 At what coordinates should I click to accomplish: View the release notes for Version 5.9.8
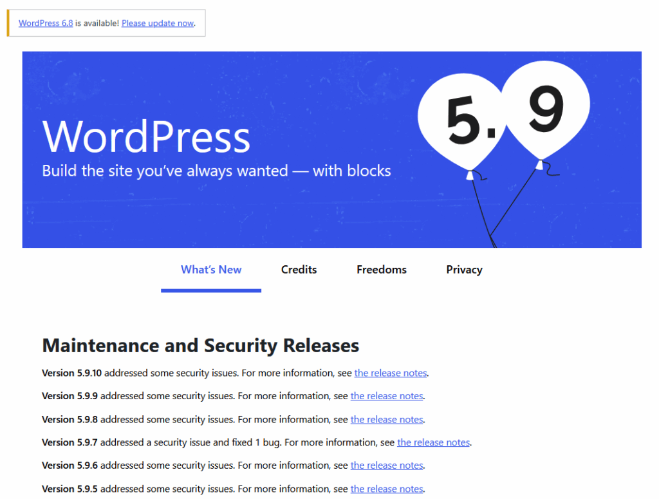pos(387,420)
